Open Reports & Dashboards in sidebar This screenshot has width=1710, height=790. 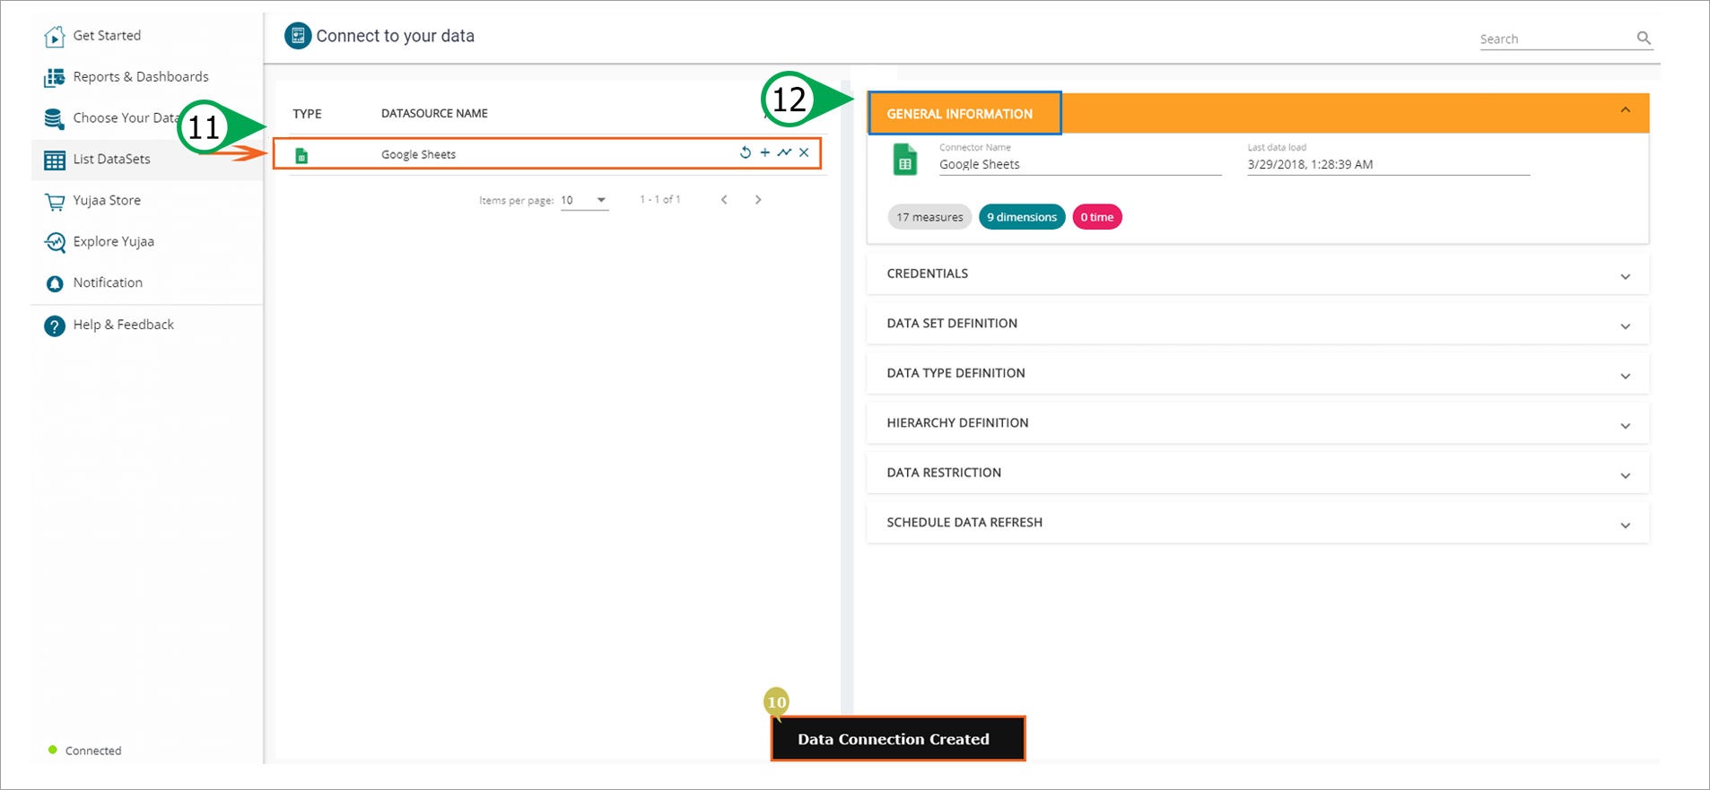[140, 77]
